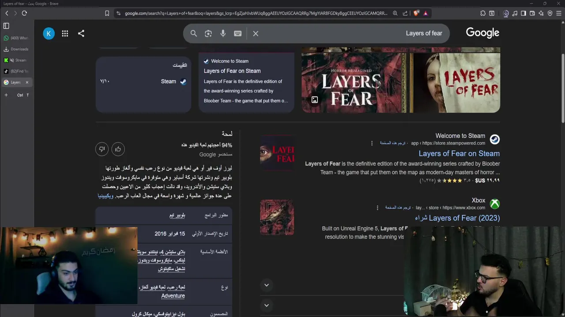Open the Brave VPN shield icon
565x317 pixels.
coord(550,13)
